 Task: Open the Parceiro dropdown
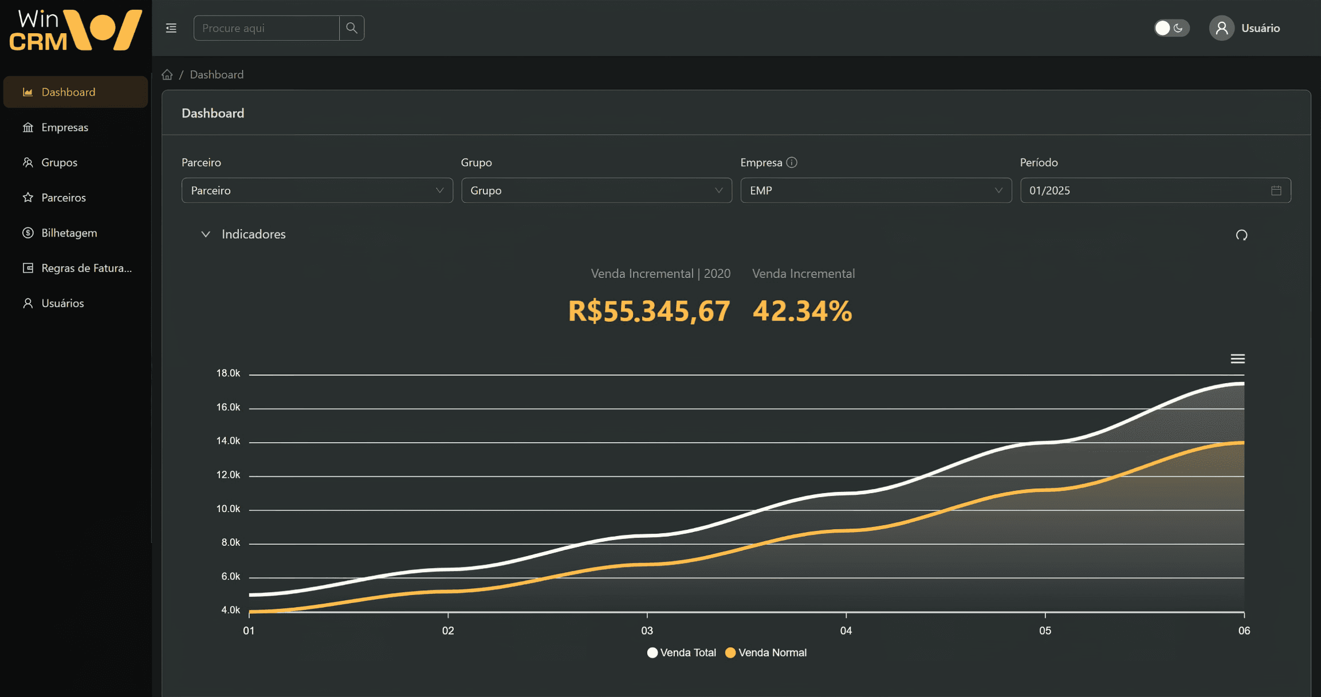coord(317,191)
